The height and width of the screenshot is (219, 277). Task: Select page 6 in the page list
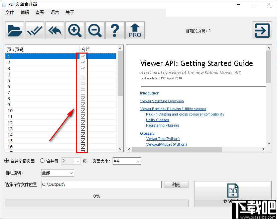coord(33,86)
